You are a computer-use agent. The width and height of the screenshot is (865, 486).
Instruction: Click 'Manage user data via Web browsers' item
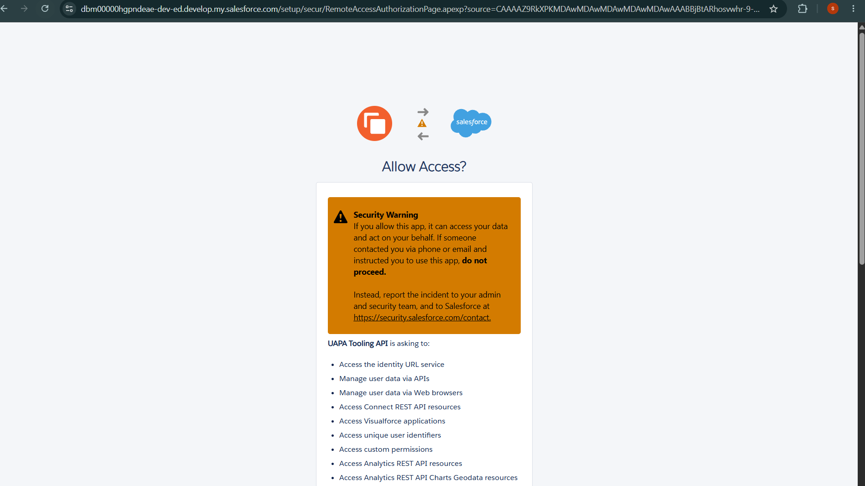(x=401, y=393)
